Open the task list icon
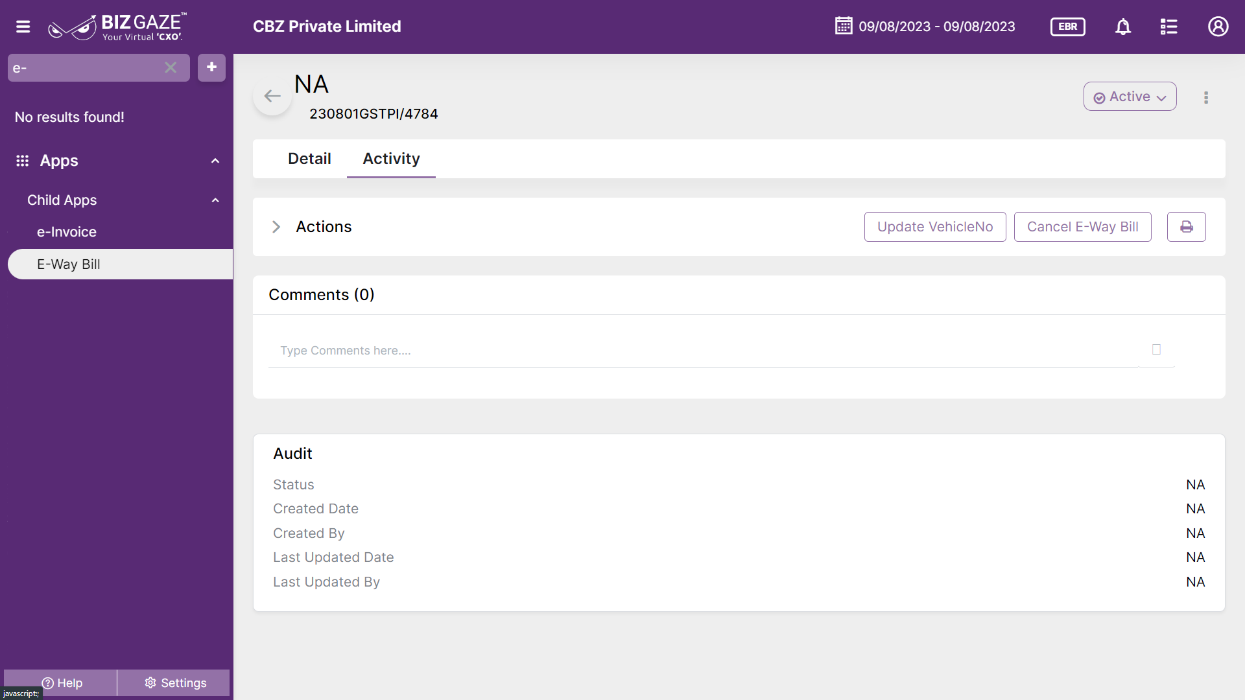This screenshot has height=700, width=1245. click(1168, 27)
